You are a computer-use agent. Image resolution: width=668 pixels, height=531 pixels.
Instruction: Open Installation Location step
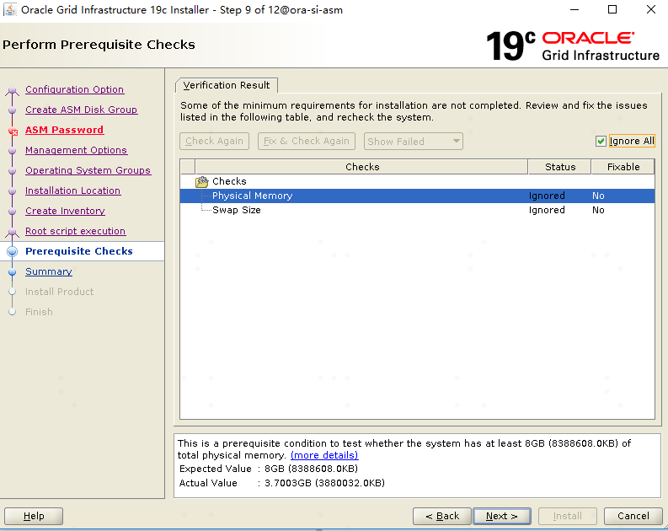point(72,190)
